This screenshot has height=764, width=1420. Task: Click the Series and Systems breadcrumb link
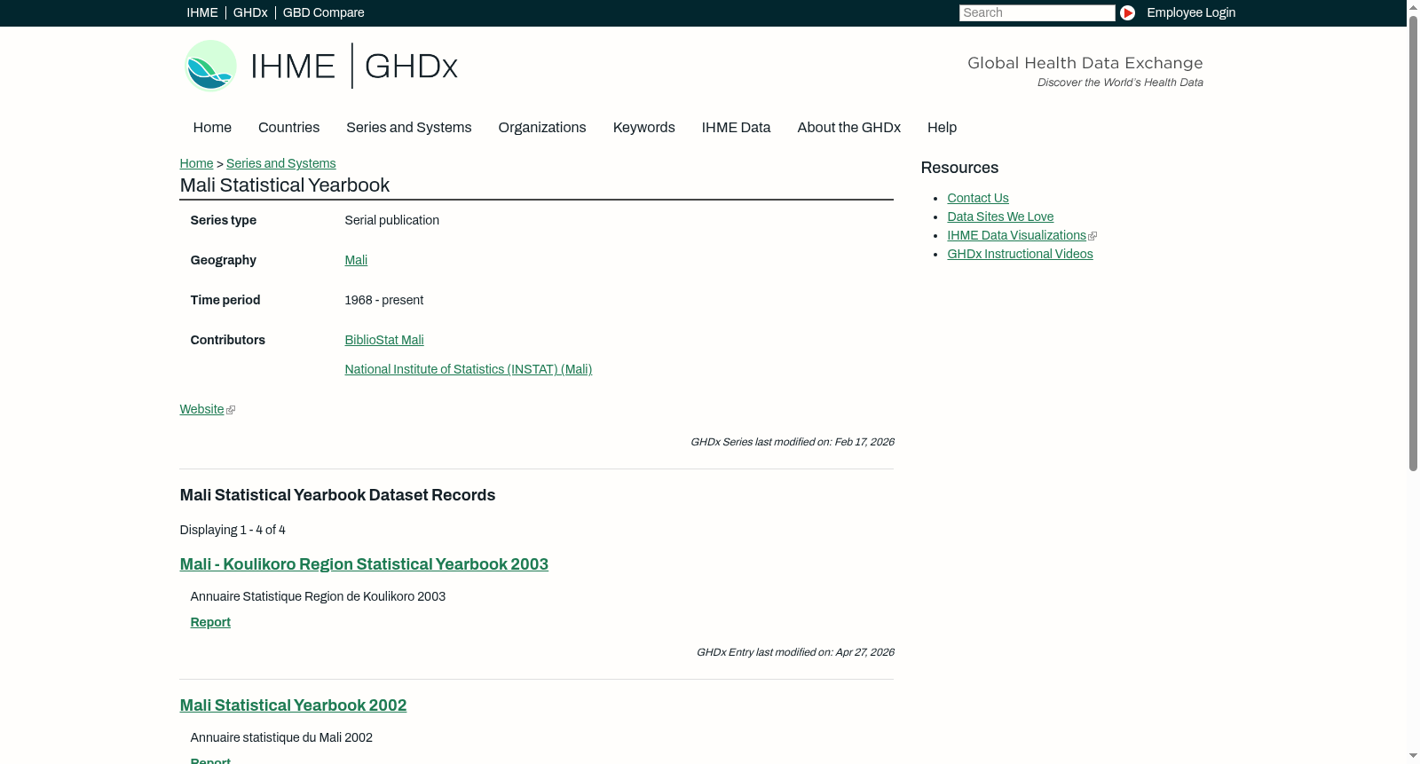coord(280,163)
